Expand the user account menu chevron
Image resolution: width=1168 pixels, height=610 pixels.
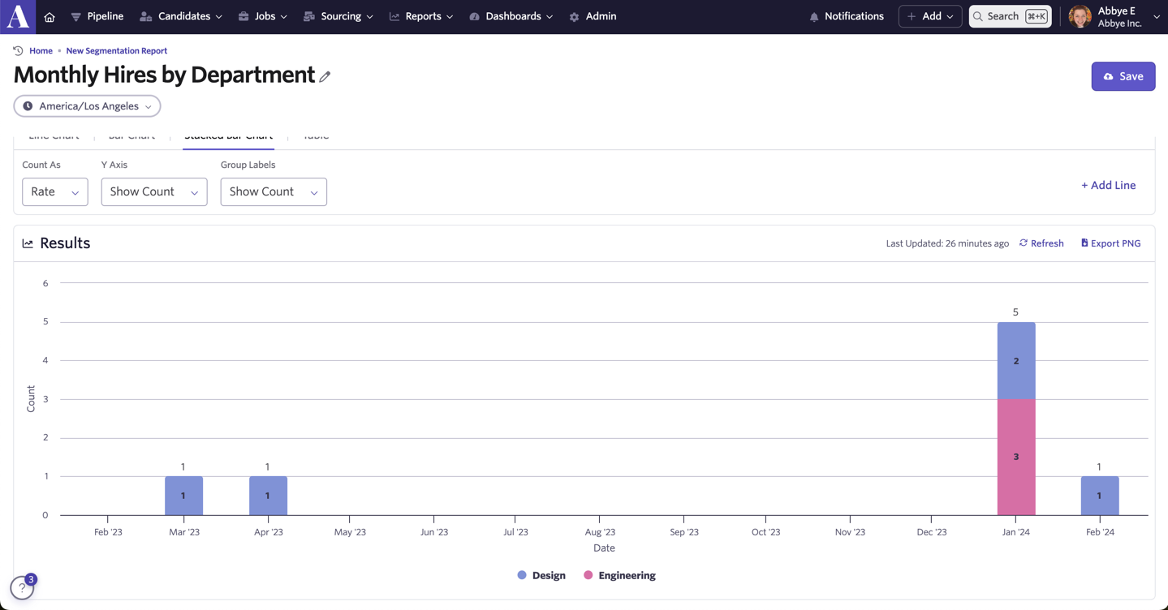tap(1157, 17)
